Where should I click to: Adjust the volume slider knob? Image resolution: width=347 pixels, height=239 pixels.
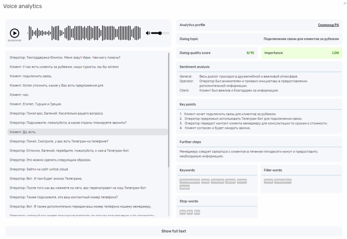[x=160, y=33]
